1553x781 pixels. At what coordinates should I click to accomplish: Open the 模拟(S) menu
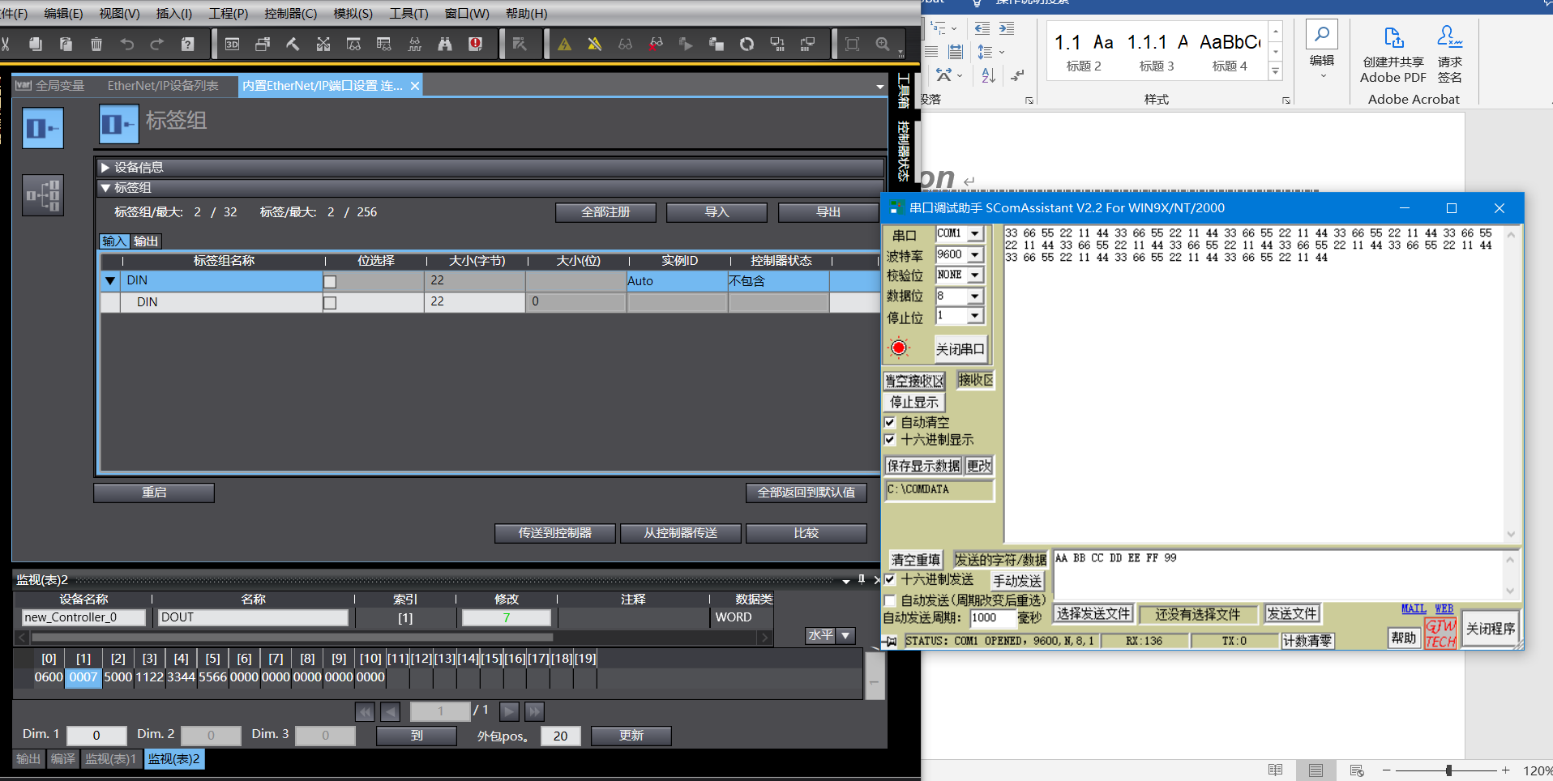[353, 14]
